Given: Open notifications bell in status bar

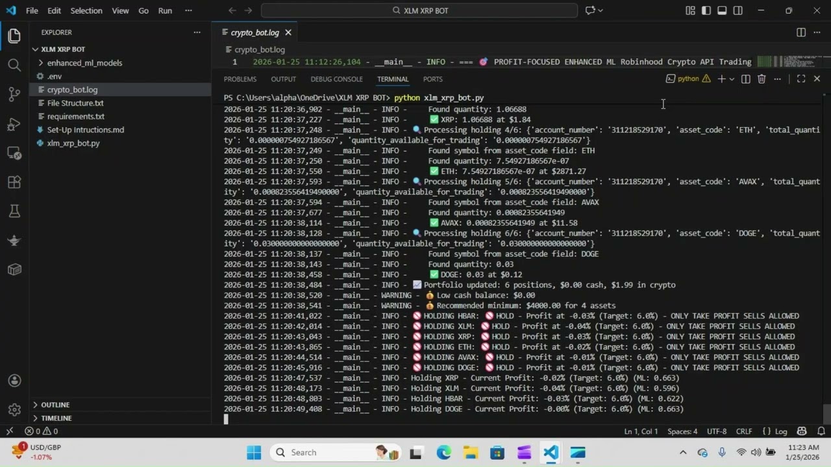Looking at the screenshot, I should click(x=820, y=431).
